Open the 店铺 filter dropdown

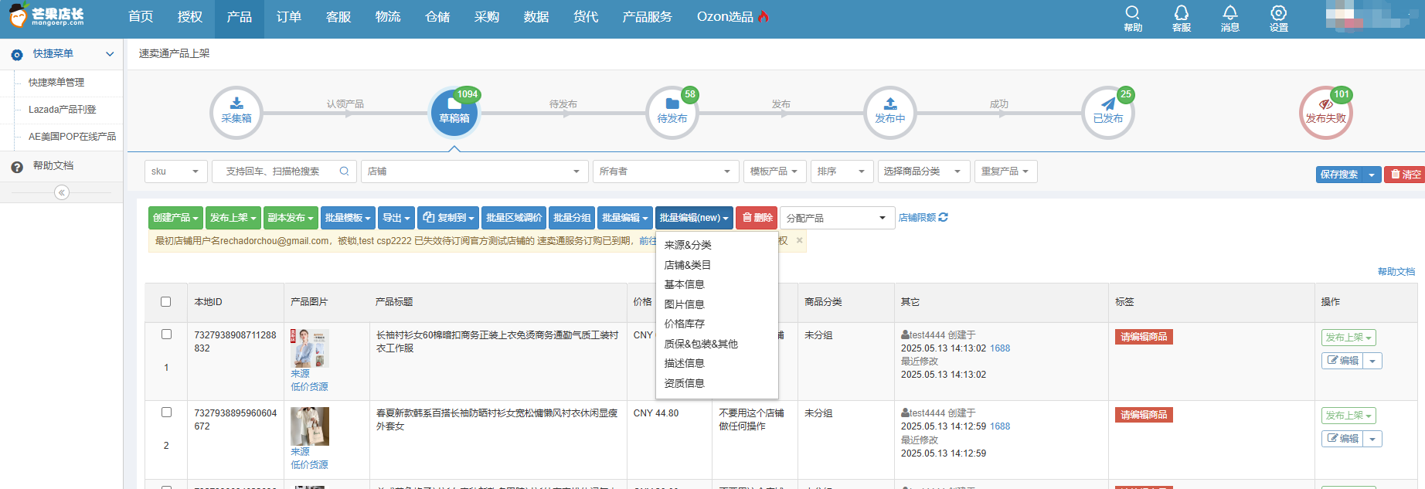[x=474, y=171]
